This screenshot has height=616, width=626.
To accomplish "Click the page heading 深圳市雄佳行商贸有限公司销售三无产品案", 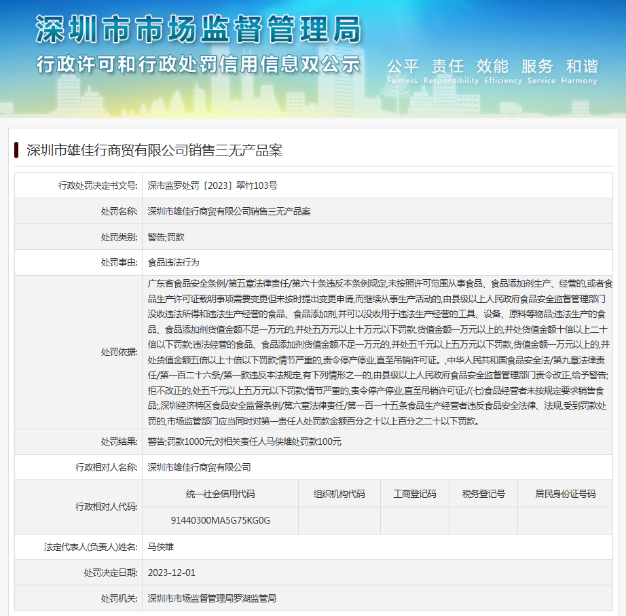I will pyautogui.click(x=155, y=150).
